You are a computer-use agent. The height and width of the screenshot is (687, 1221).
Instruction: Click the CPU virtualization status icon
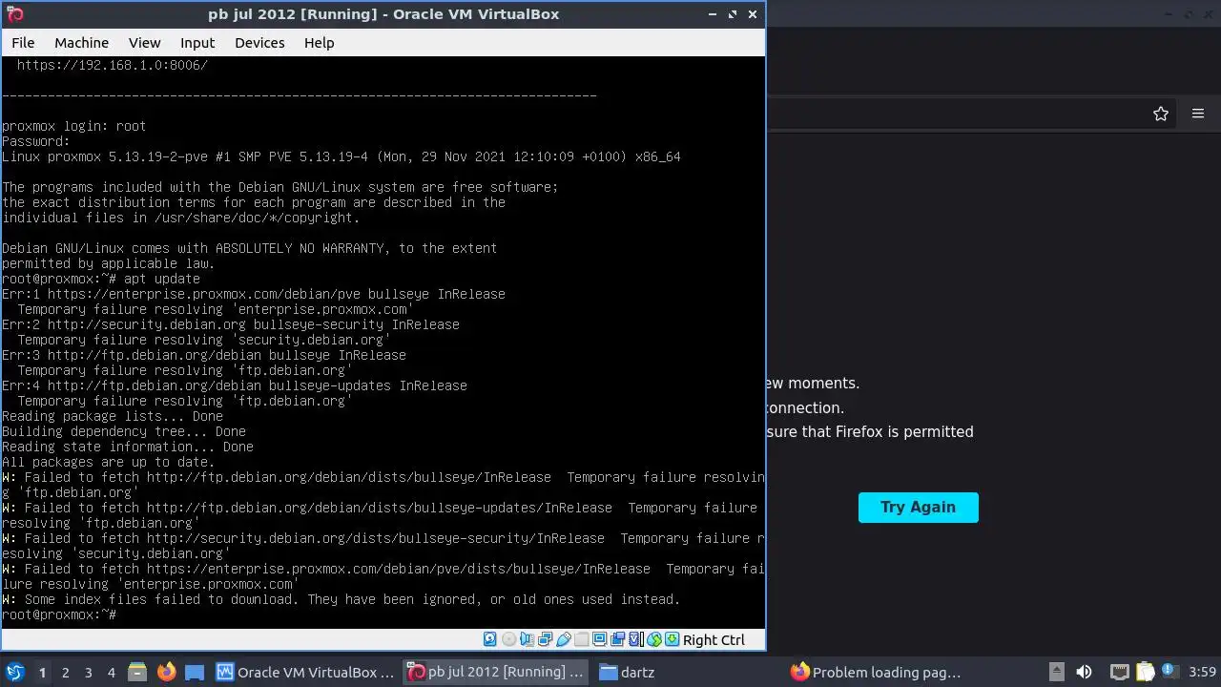634,639
